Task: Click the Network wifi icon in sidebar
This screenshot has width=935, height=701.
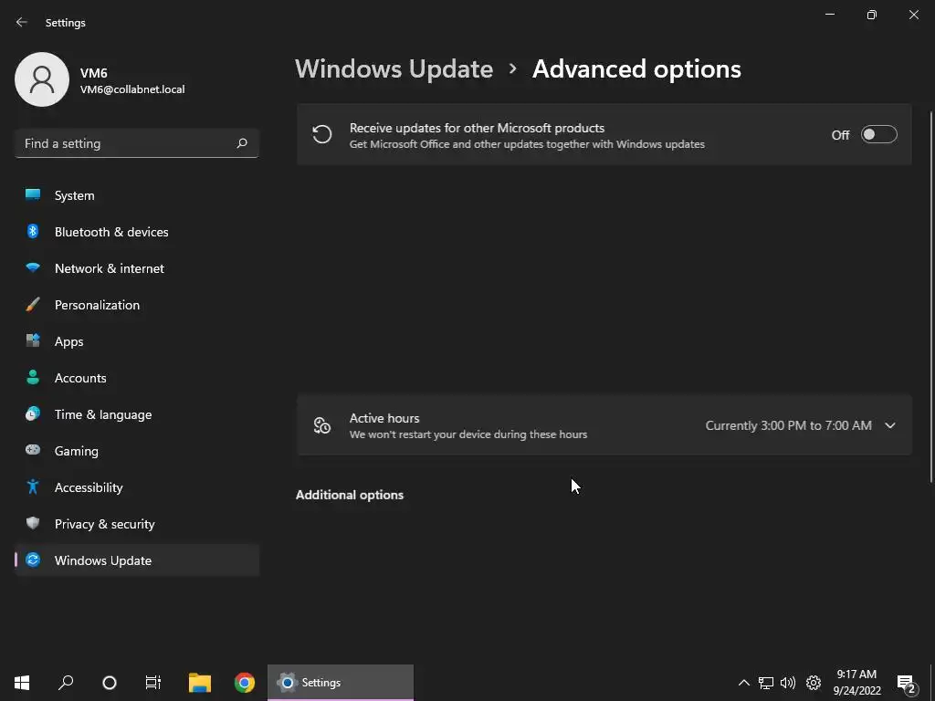Action: [33, 267]
